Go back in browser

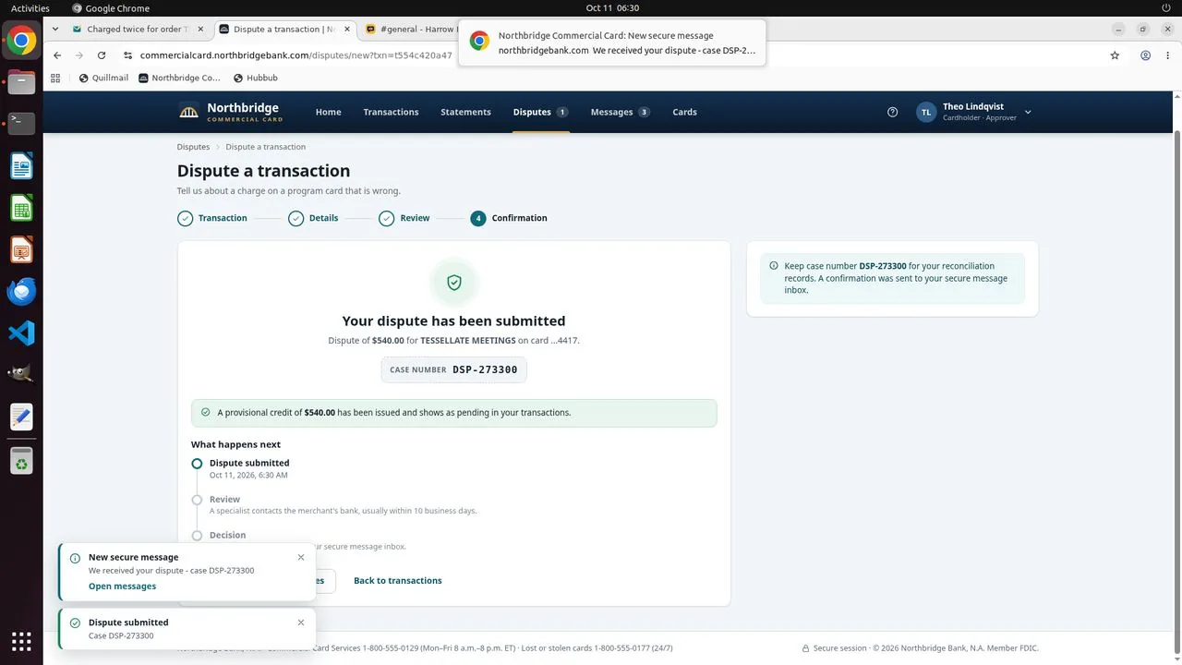[57, 55]
